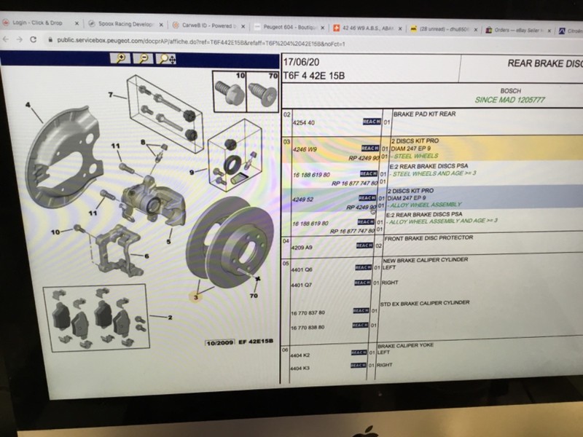Click brake pad kit callout number 2
The image size is (583, 437).
[x=170, y=318]
